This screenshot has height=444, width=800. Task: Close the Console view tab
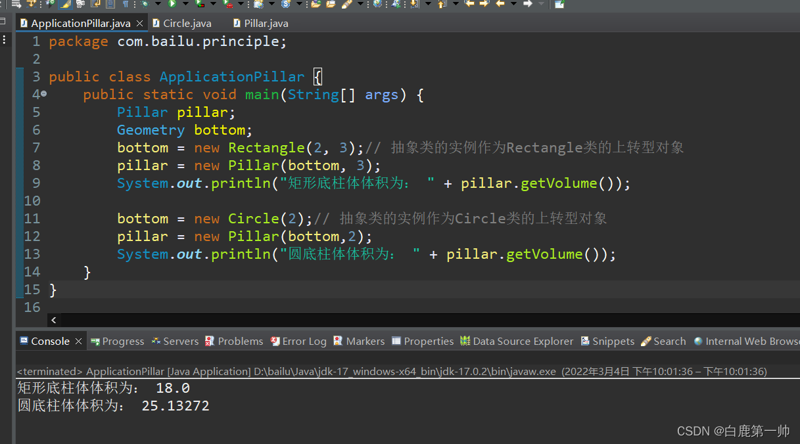click(x=78, y=341)
